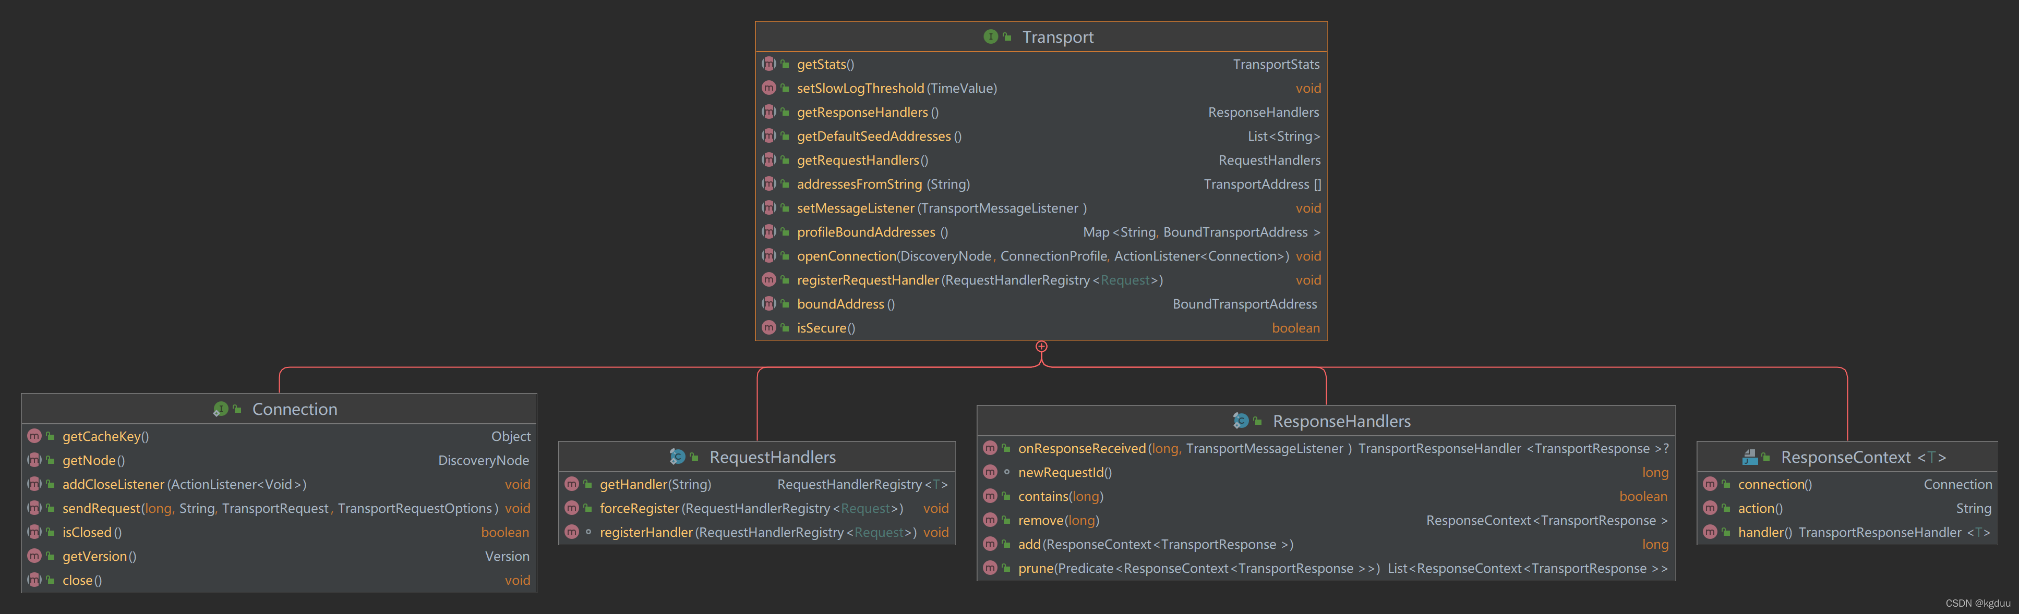Click the action() method name

tap(1760, 508)
